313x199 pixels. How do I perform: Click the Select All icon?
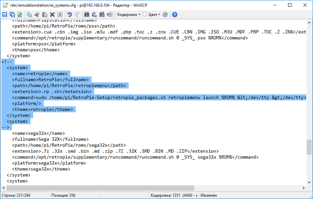coord(59,14)
